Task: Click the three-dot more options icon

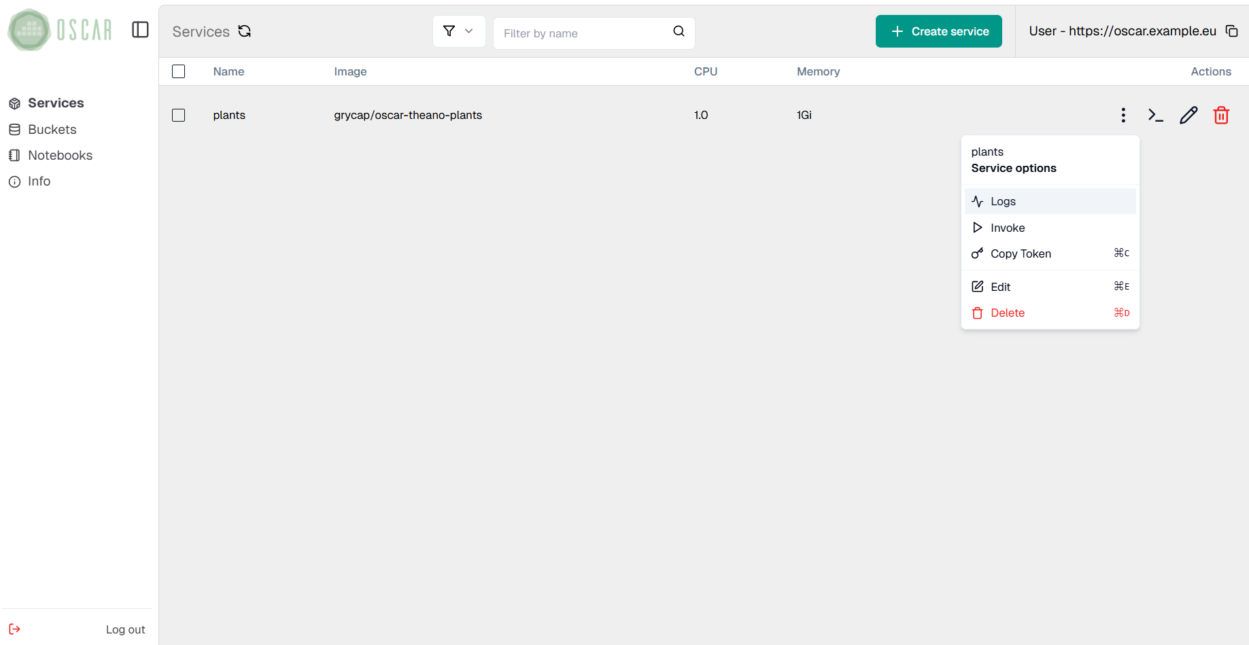Action: [1123, 116]
